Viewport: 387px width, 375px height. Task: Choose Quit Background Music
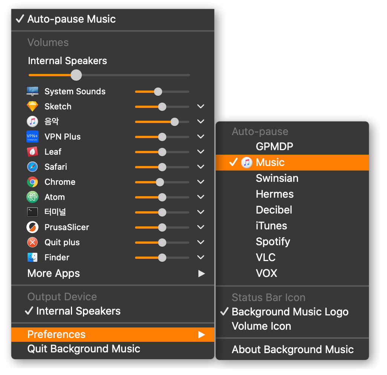[112, 349]
